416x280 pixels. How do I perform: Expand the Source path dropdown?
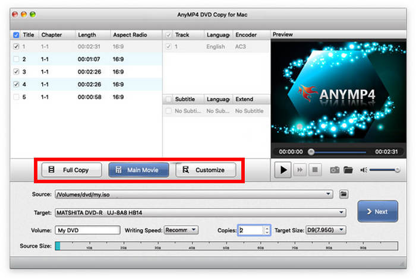point(329,194)
